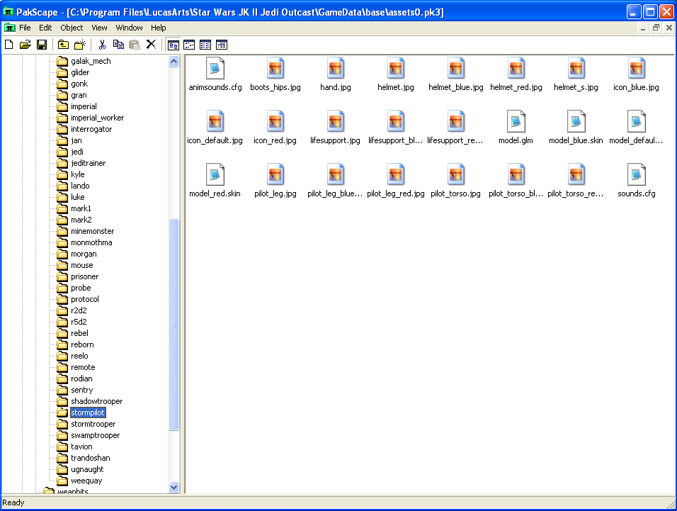Viewport: 677px width, 511px height.
Task: Select the weequay folder in tree
Action: click(86, 481)
